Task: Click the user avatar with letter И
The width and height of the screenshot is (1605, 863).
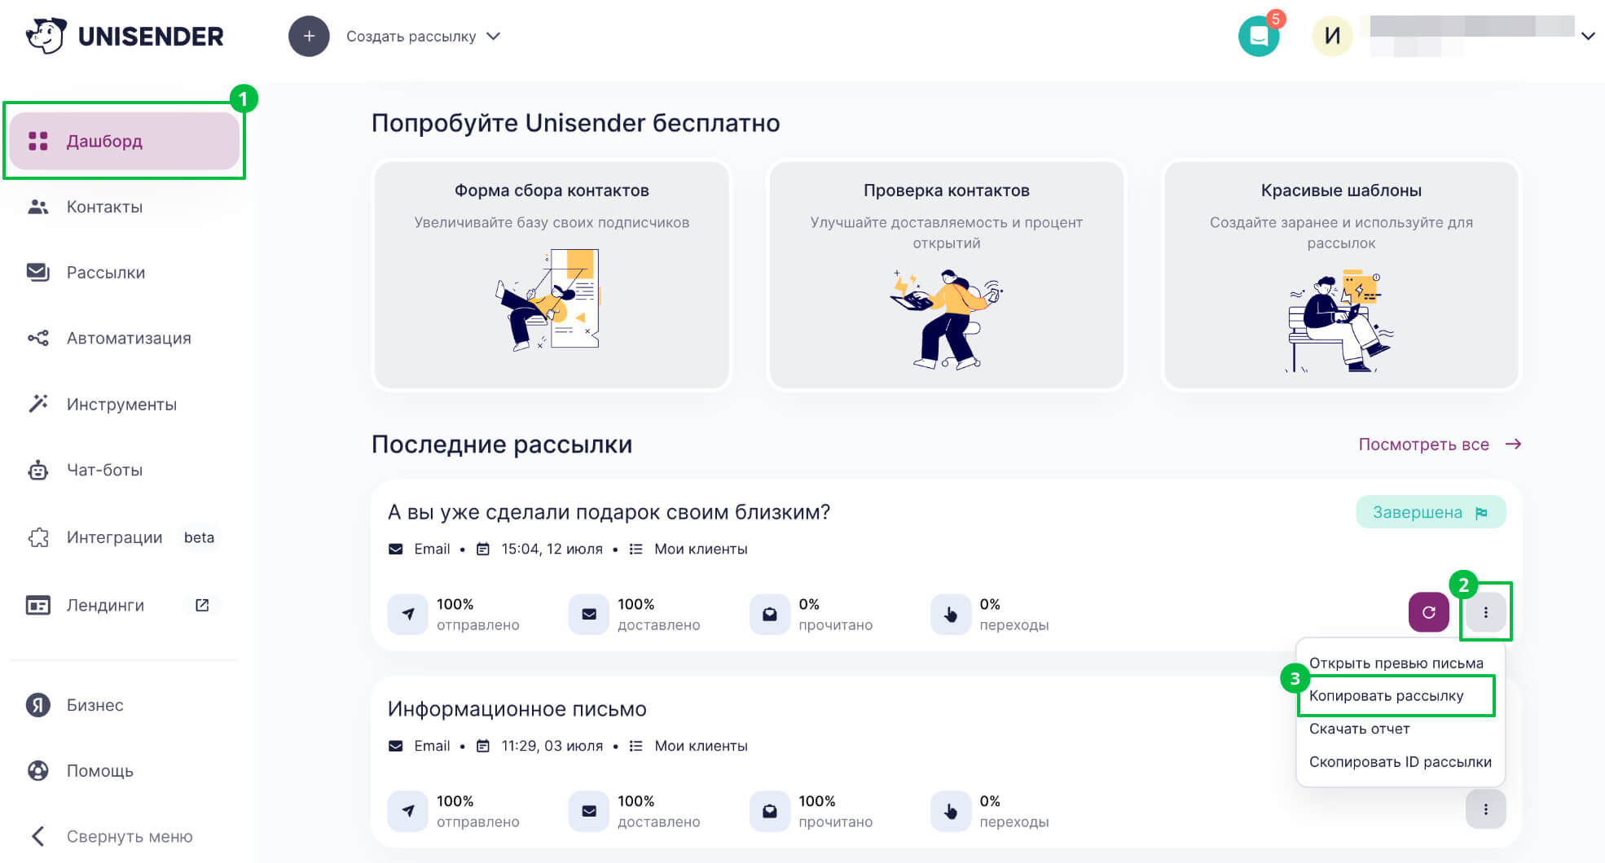Action: 1332,36
